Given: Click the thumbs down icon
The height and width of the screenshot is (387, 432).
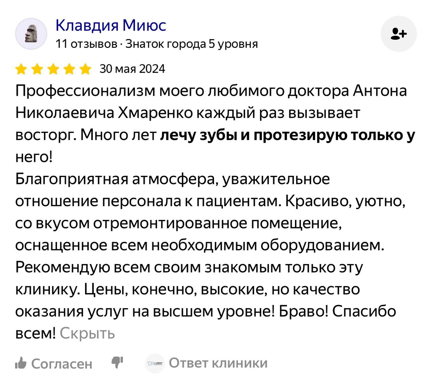Looking at the screenshot, I should tap(117, 362).
